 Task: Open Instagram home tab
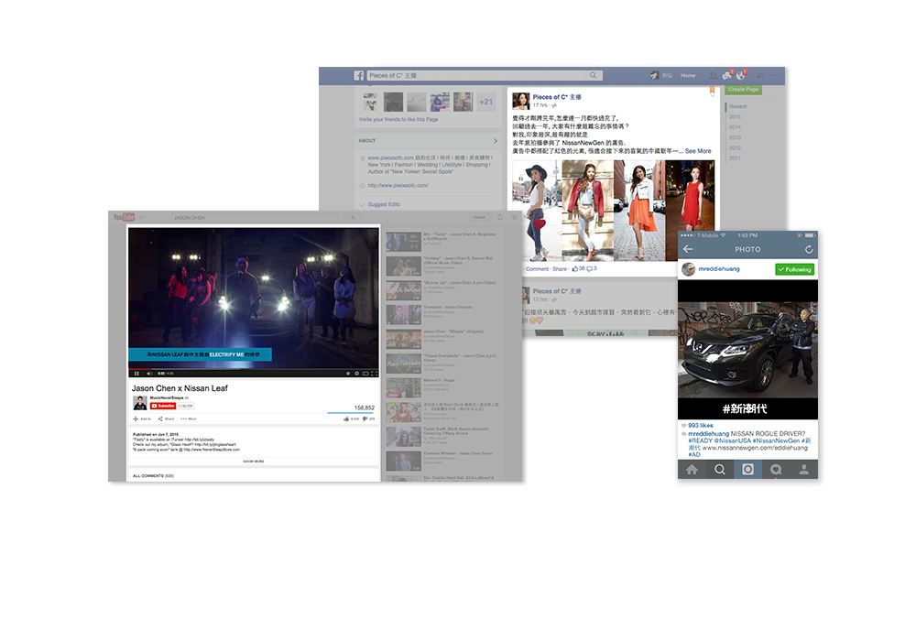692,470
